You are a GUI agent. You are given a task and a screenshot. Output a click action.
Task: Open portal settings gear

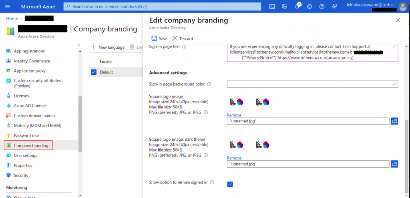click(310, 6)
